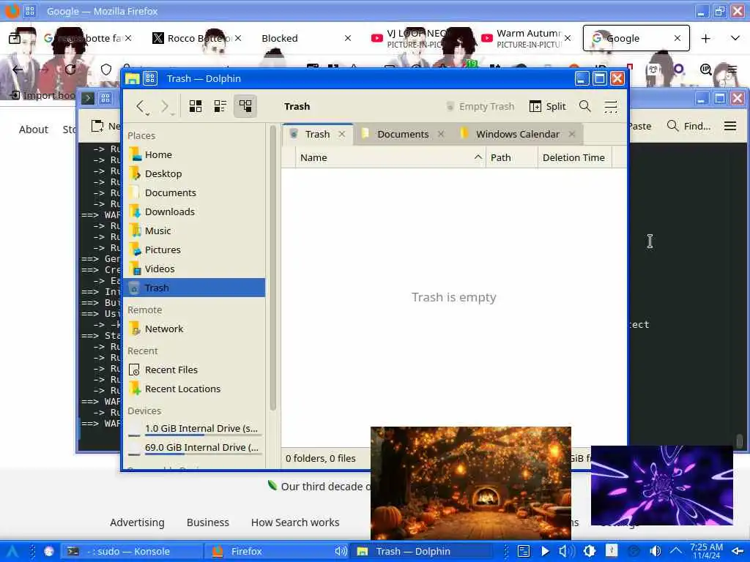This screenshot has height=562, width=750.
Task: Open Videos in Places panel
Action: click(193, 269)
